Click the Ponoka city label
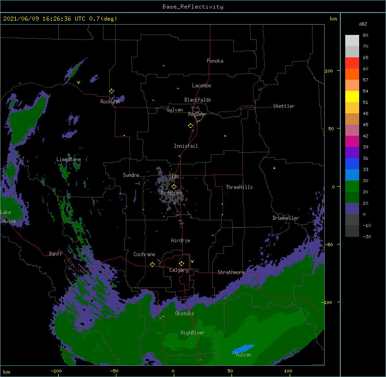 (215, 61)
